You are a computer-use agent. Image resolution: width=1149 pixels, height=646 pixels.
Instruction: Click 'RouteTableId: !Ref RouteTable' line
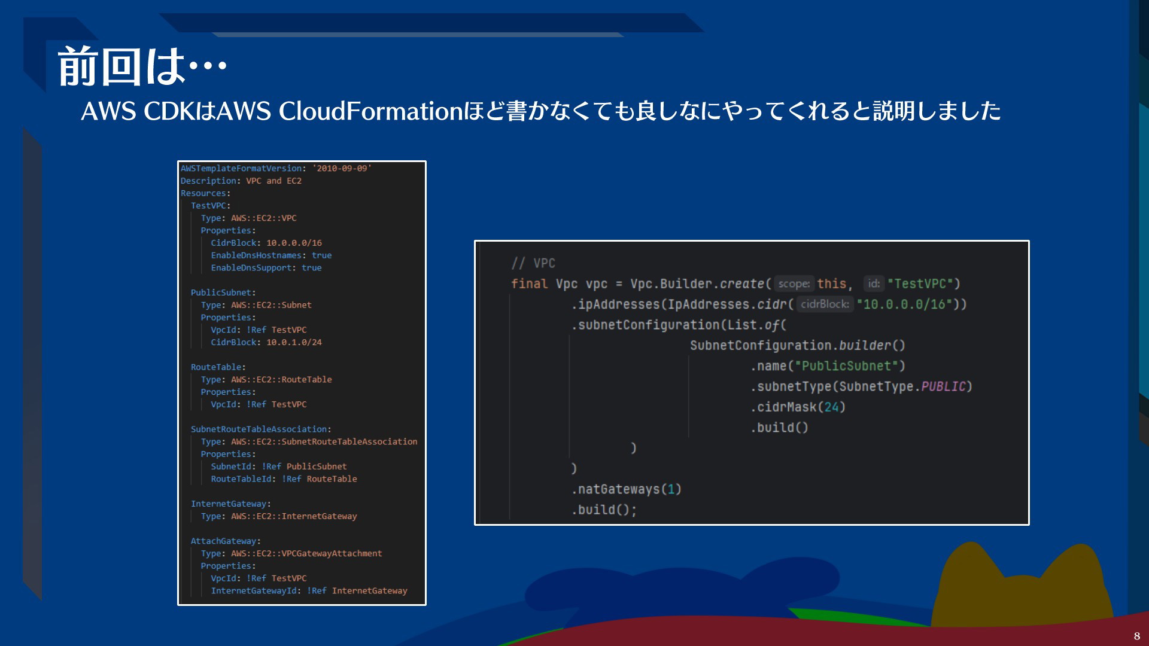284,479
